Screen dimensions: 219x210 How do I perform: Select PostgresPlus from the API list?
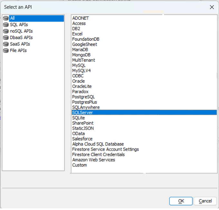pos(84,102)
